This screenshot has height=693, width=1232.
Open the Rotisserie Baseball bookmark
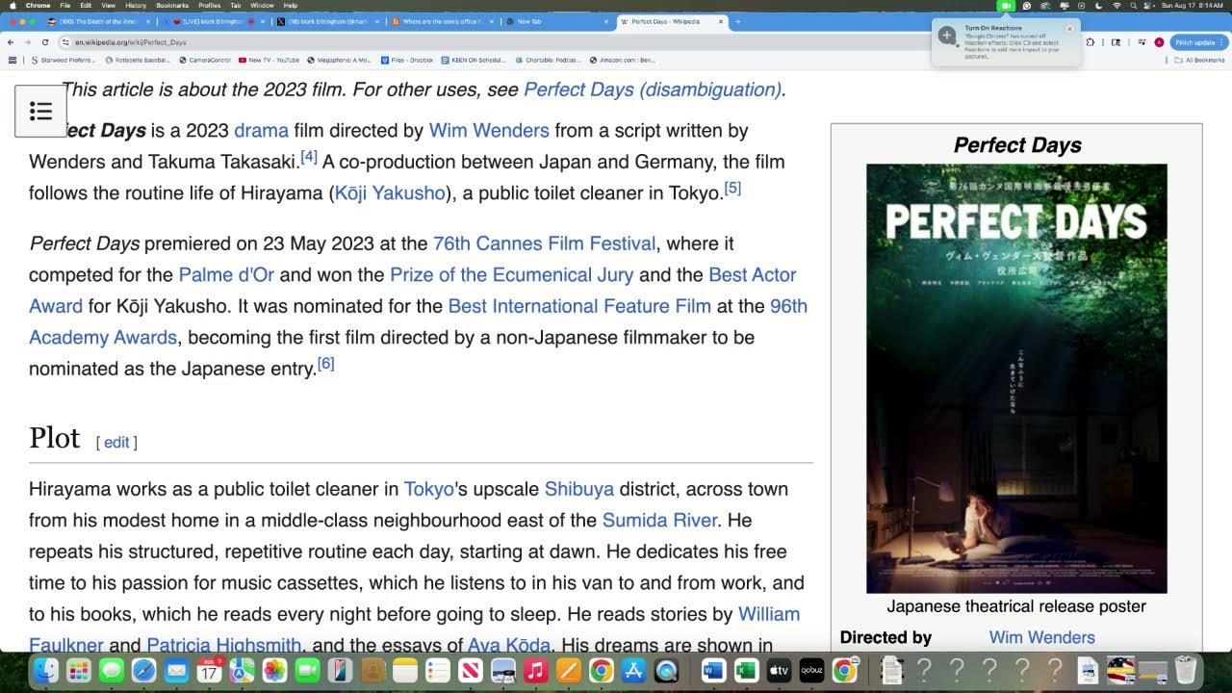point(136,60)
